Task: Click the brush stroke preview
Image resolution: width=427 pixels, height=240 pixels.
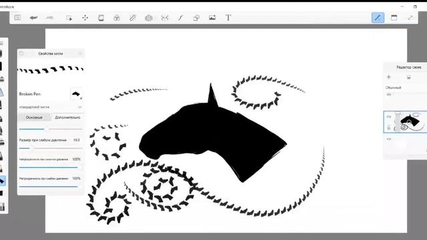Action: (51, 69)
